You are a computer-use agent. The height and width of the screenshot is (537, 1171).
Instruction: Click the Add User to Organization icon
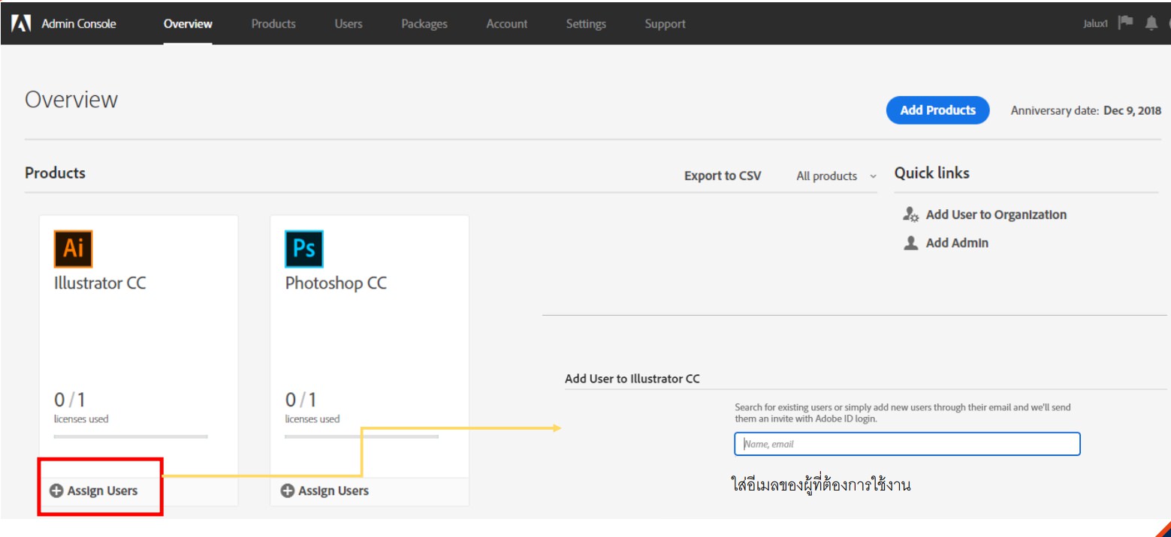tap(911, 214)
